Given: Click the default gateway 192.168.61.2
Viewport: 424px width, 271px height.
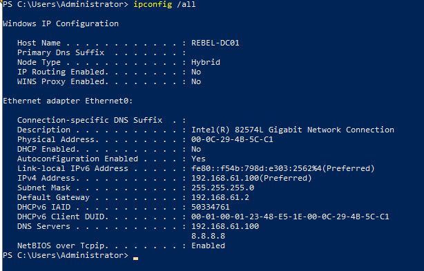Looking at the screenshot, I should 220,198.
